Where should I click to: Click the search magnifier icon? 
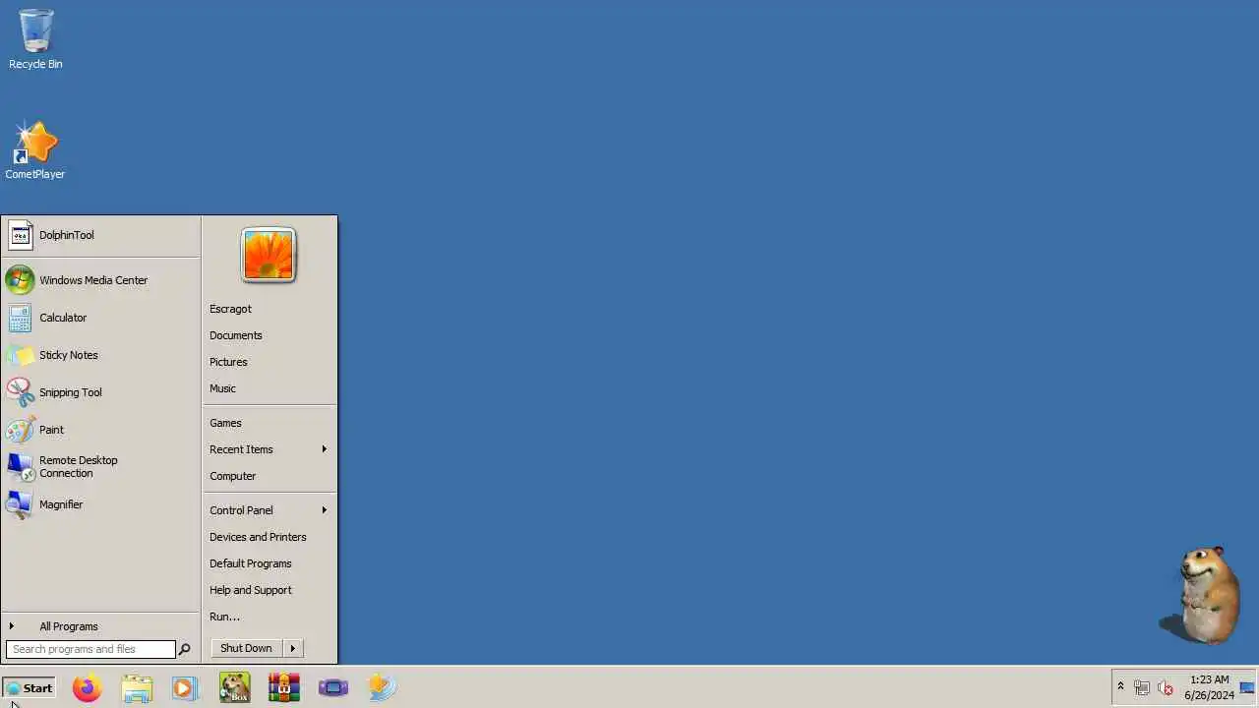coord(184,649)
